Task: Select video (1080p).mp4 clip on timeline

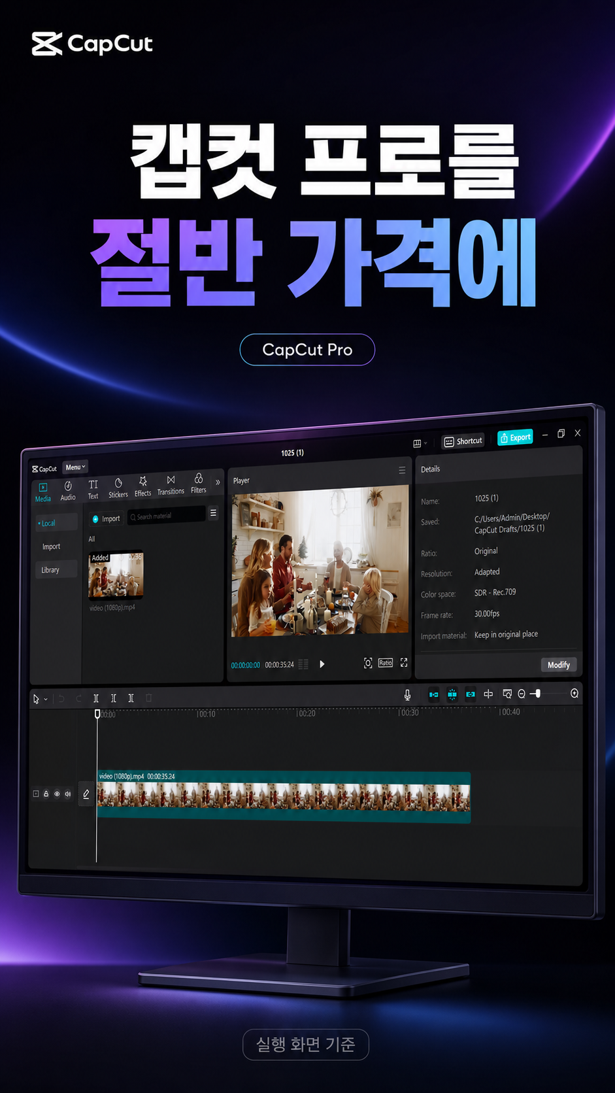Action: point(284,797)
